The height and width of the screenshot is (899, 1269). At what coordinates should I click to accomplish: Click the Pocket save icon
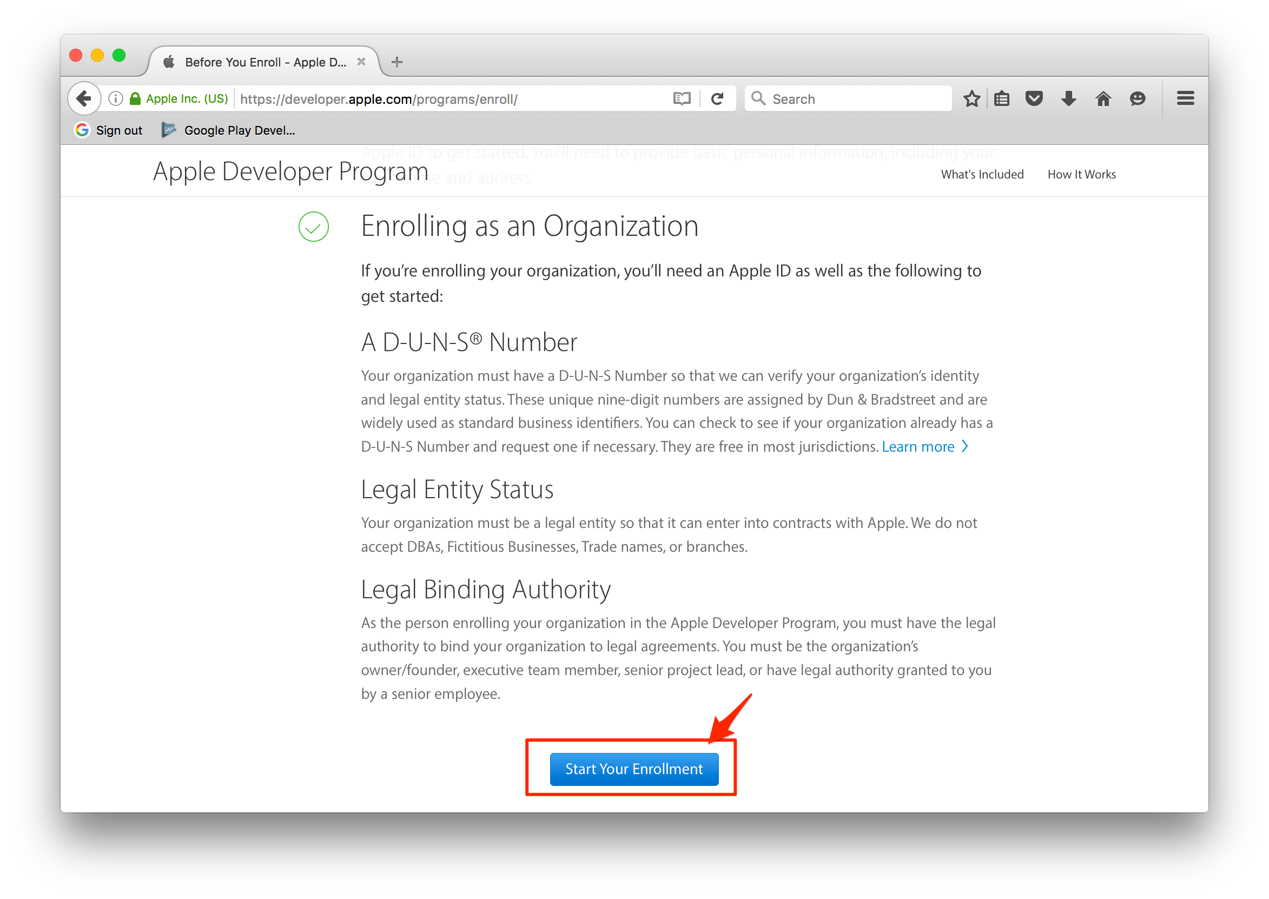pos(1034,97)
